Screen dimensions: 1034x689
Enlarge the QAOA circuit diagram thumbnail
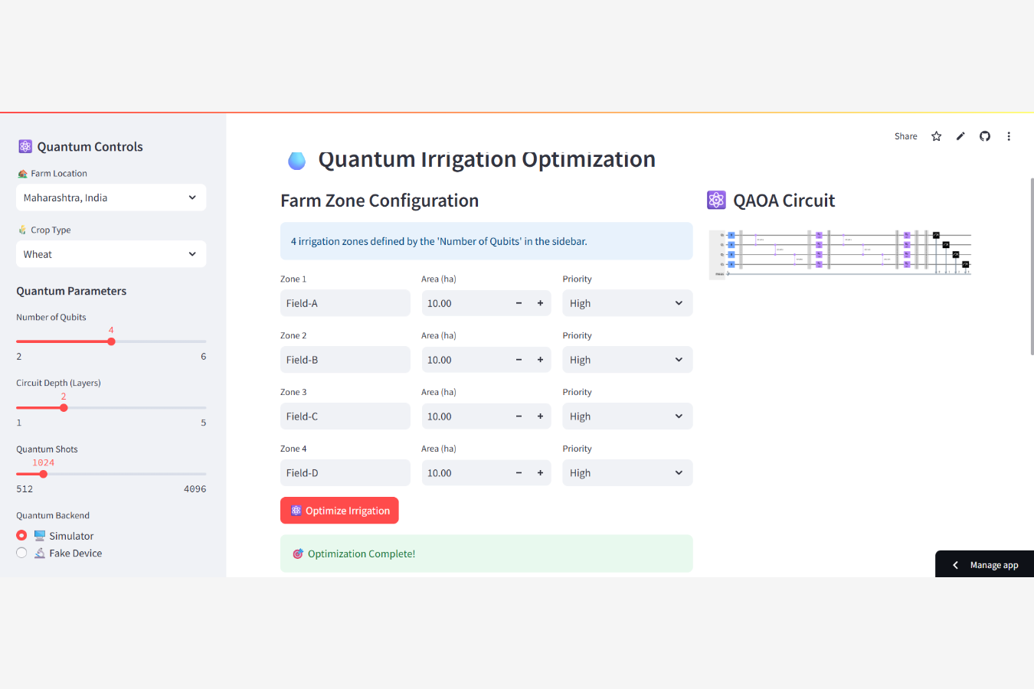click(x=840, y=253)
